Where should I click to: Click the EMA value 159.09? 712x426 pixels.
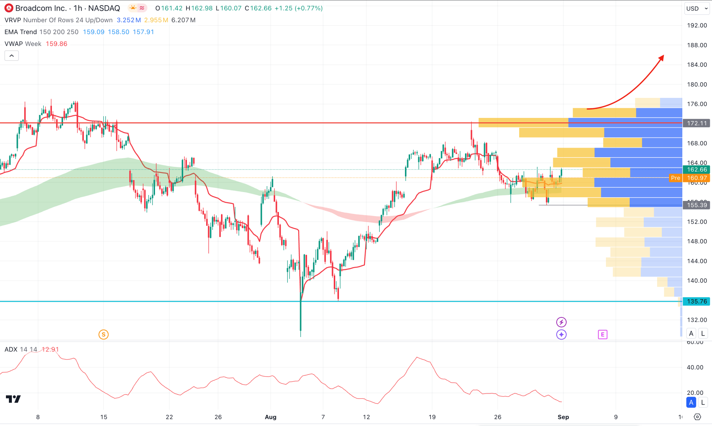coord(94,32)
